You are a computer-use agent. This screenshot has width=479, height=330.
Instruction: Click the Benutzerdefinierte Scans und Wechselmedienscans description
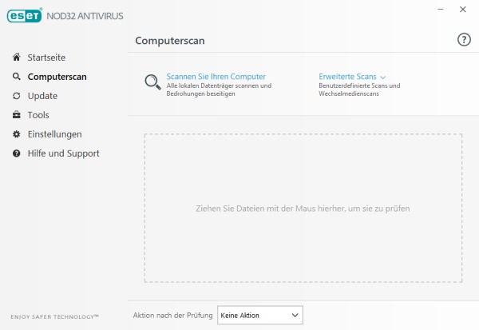pos(359,89)
